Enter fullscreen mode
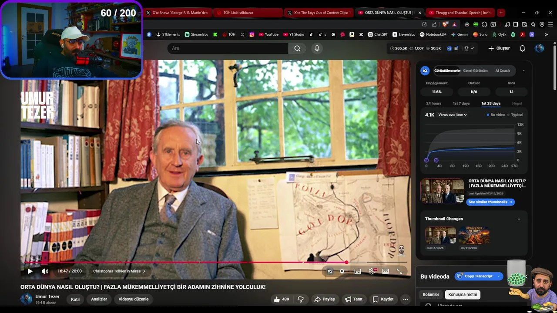This screenshot has width=557, height=313. tap(399, 271)
